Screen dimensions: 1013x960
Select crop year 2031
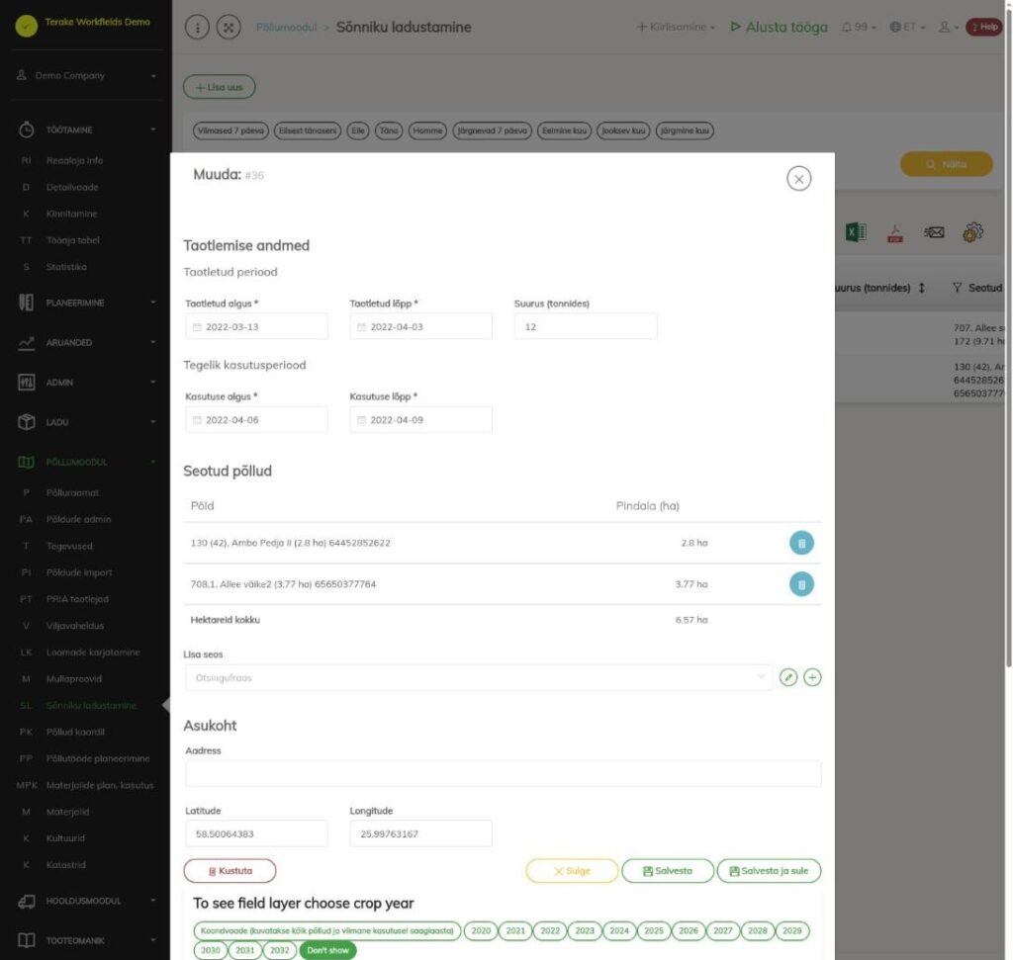click(x=245, y=950)
